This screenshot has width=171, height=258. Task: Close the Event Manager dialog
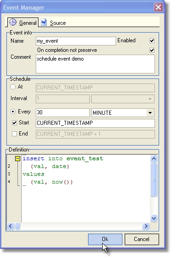point(158,7)
